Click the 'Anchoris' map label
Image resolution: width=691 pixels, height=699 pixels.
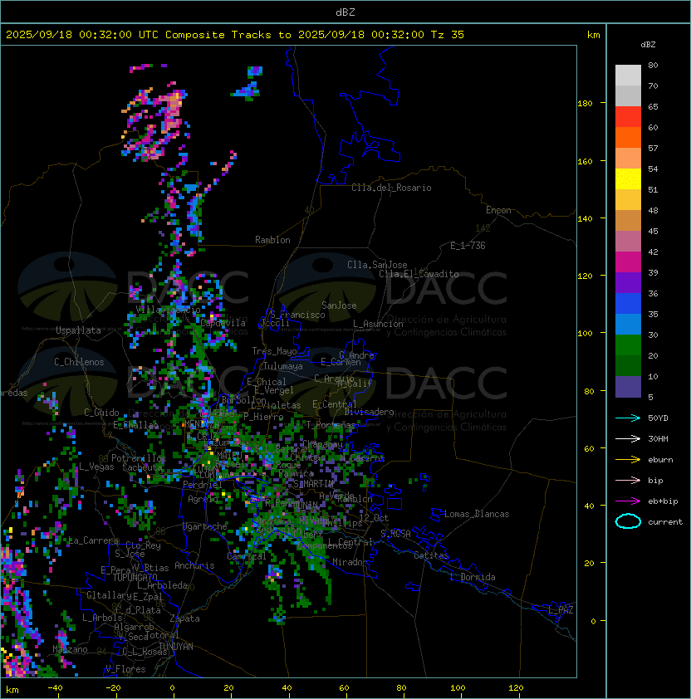194,565
